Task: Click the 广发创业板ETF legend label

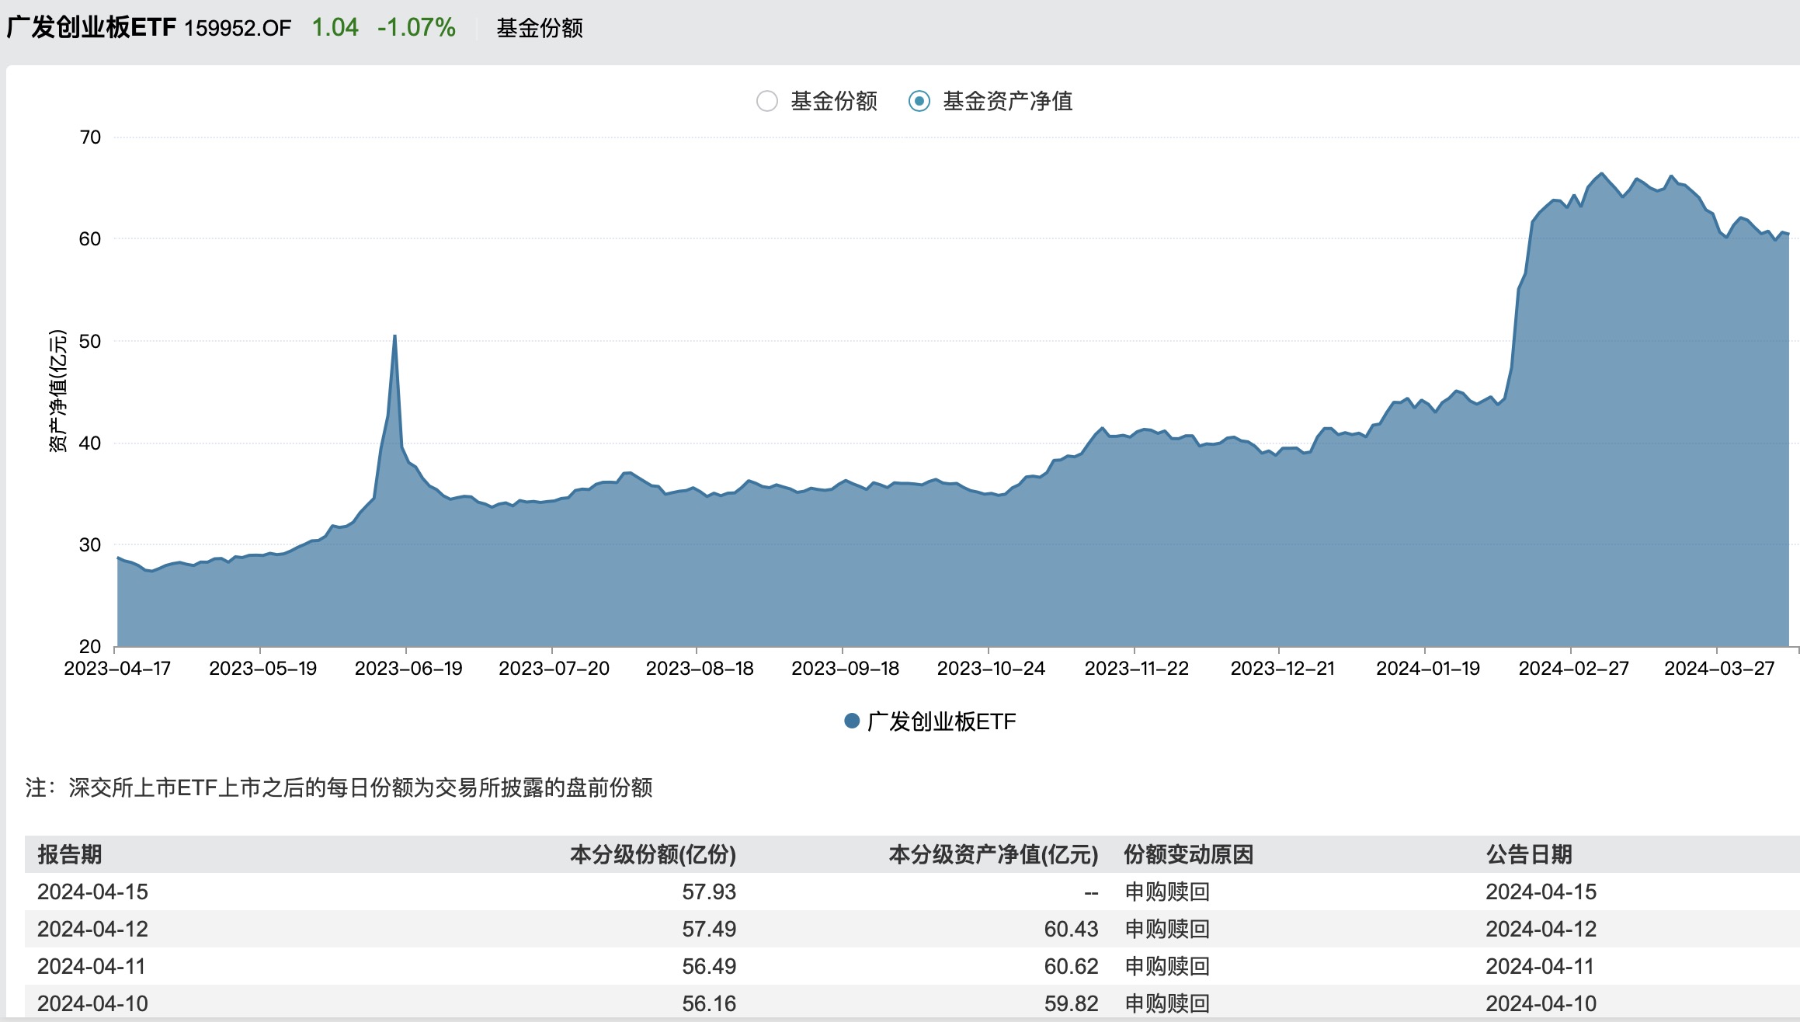Action: tap(941, 721)
